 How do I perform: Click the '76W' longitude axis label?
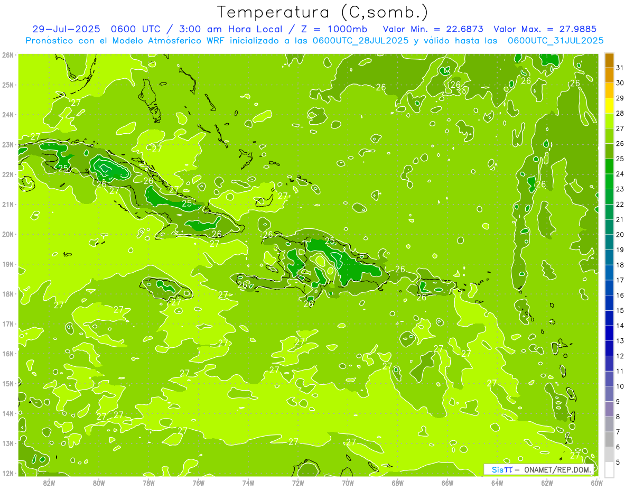point(199,483)
